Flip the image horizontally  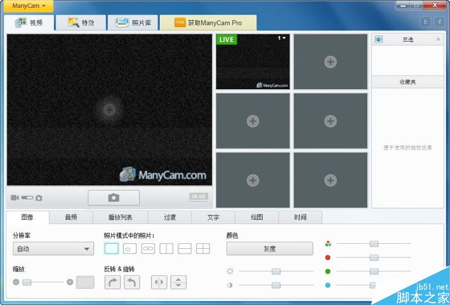[x=159, y=283]
